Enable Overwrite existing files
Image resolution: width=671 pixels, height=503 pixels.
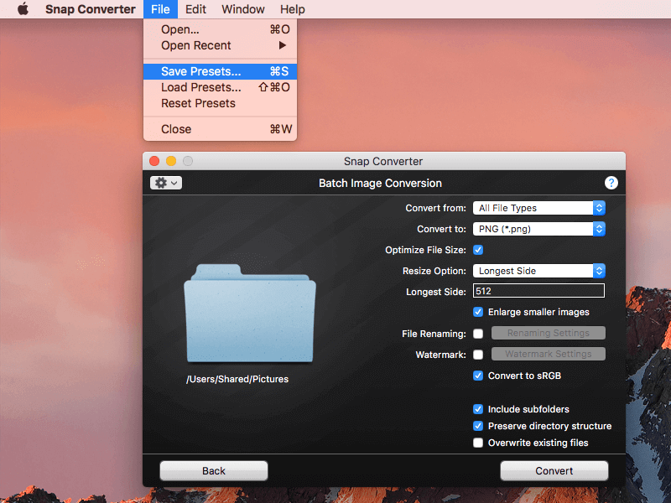[478, 443]
